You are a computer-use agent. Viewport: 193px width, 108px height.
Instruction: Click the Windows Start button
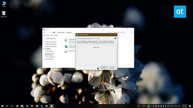coord(2,106)
